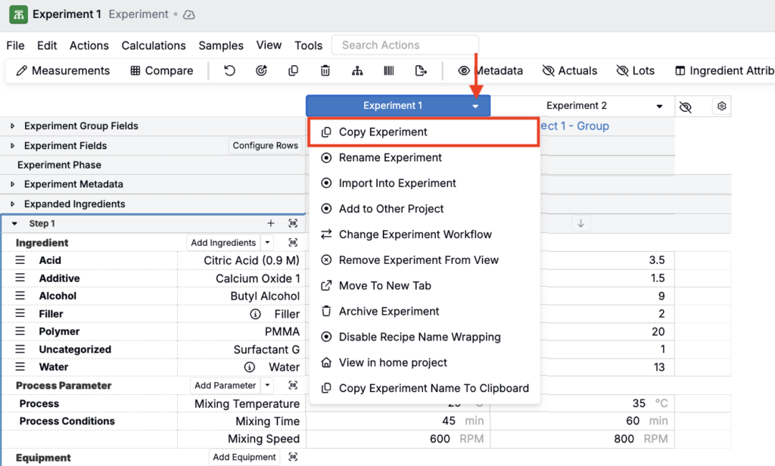Click the Search Actions input field

click(405, 45)
